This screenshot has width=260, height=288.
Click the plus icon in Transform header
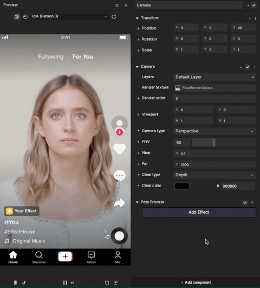click(250, 18)
